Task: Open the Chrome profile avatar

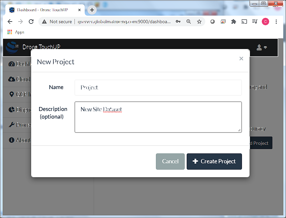Action: (x=265, y=22)
